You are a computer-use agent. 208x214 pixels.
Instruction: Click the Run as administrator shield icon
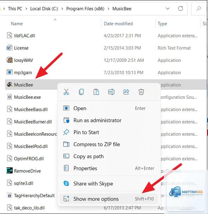pyautogui.click(x=66, y=120)
